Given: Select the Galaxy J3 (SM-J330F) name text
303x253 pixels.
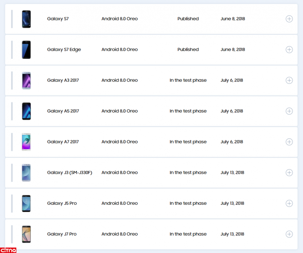Looking at the screenshot, I should point(69,173).
